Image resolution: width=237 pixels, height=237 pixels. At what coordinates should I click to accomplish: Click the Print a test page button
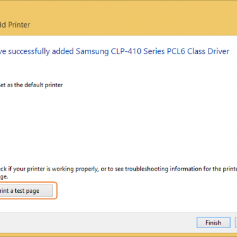26,191
